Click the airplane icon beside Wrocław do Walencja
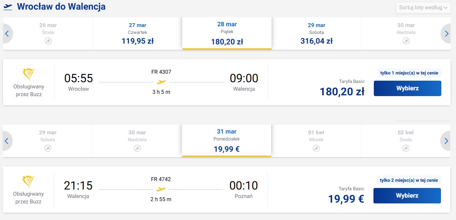This screenshot has height=220, width=456. click(8, 7)
